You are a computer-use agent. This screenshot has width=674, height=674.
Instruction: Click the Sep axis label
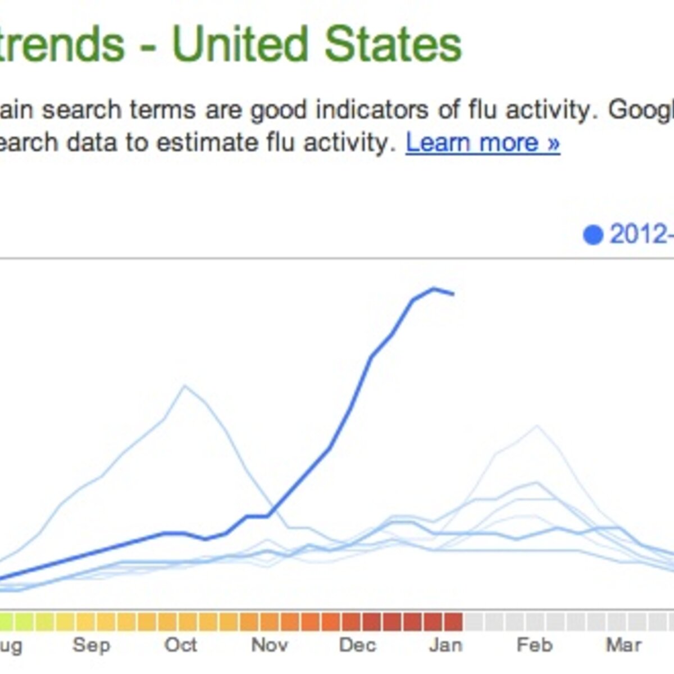(92, 645)
